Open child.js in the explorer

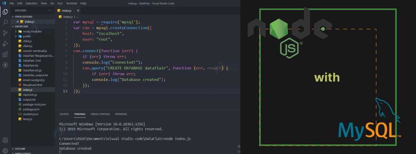click(27, 41)
